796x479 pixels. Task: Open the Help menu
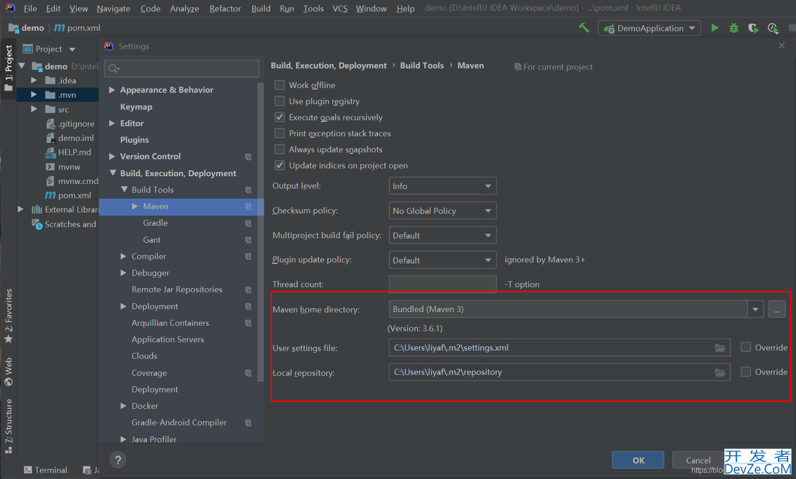[406, 8]
